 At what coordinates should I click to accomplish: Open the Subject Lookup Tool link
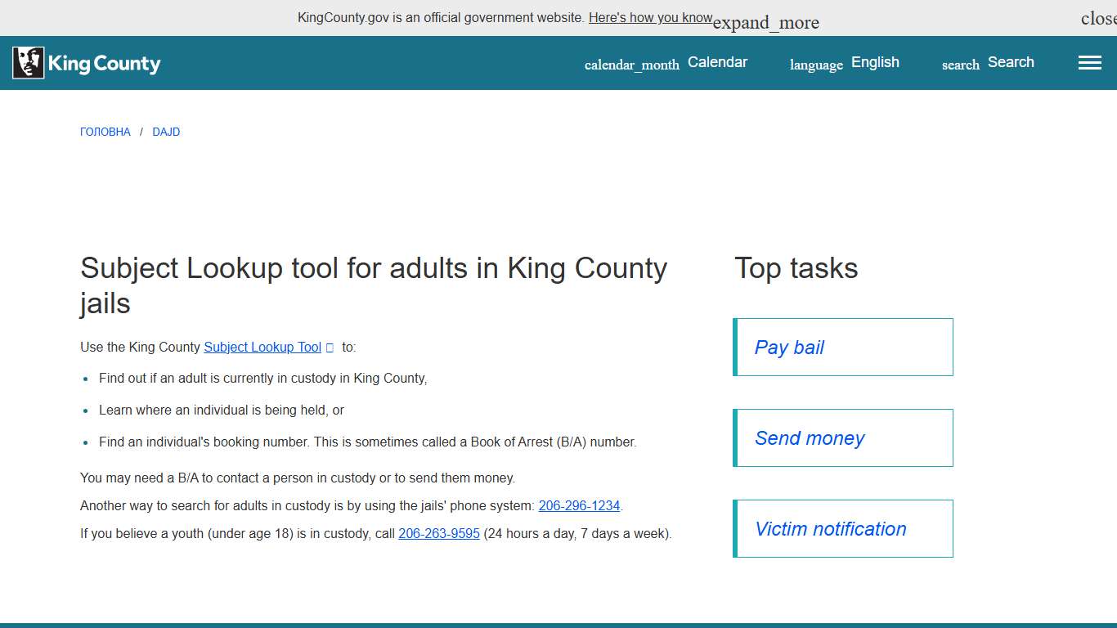click(x=262, y=347)
